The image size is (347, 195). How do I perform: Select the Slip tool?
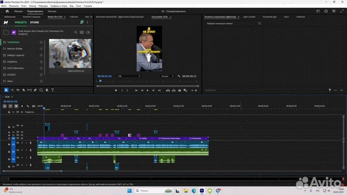(x=29, y=90)
